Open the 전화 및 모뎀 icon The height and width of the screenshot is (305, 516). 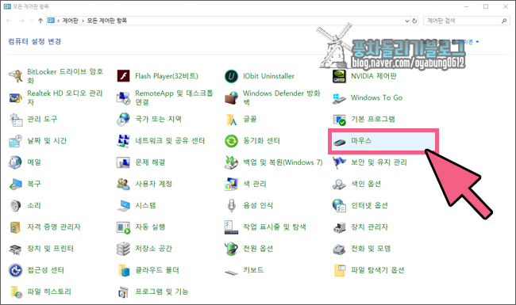point(339,249)
